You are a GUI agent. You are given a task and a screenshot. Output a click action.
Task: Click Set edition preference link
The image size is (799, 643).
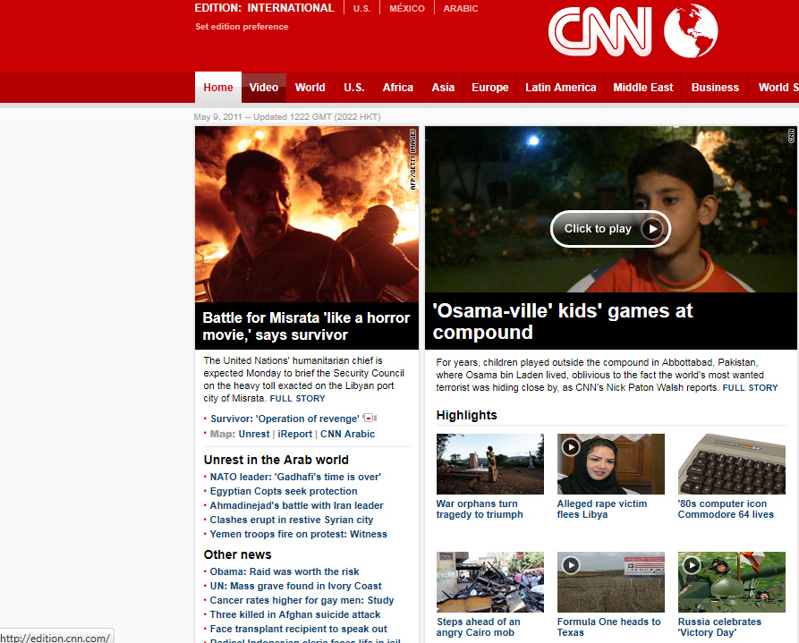[x=242, y=27]
